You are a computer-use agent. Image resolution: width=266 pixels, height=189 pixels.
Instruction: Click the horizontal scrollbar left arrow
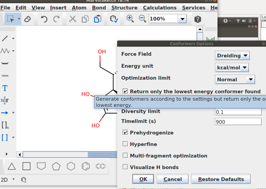tap(20, 155)
